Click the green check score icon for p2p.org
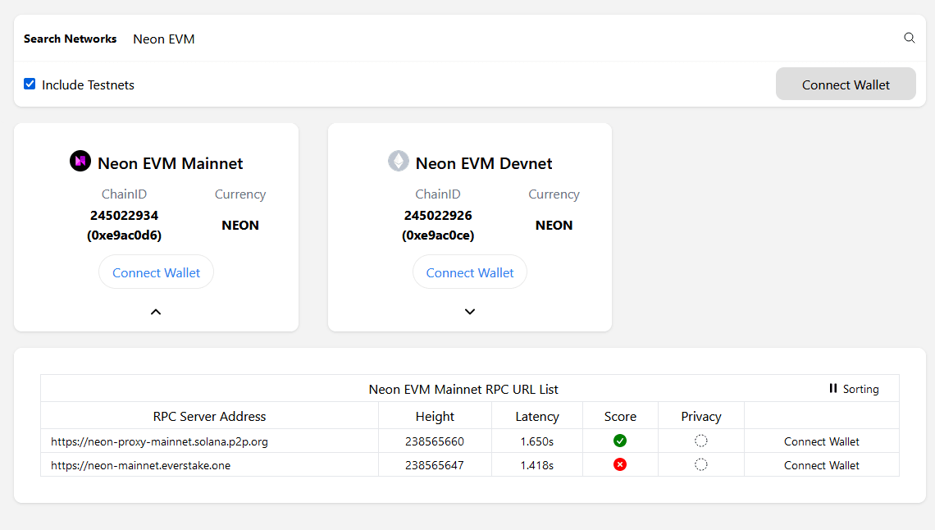The image size is (935, 530). click(x=619, y=441)
